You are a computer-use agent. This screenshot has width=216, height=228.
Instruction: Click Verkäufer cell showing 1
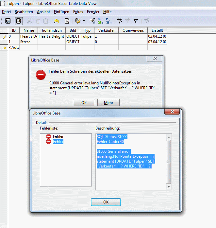(106, 36)
